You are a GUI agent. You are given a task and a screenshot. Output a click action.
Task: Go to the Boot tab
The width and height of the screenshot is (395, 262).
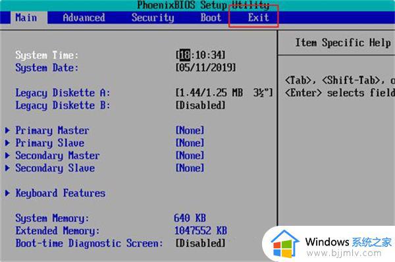[211, 18]
